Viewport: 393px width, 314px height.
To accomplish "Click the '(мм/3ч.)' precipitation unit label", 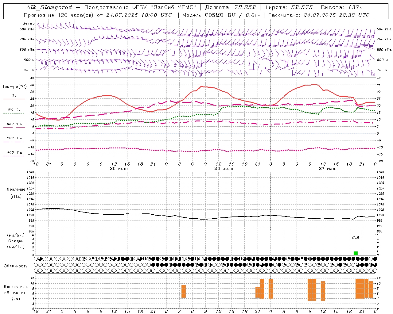I will 16,235.
